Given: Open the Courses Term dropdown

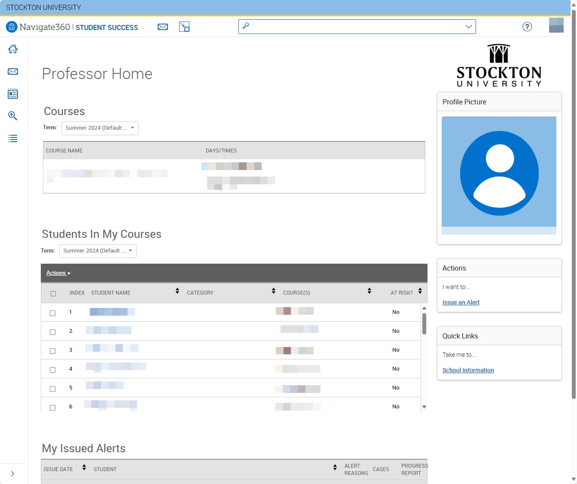Looking at the screenshot, I should pyautogui.click(x=100, y=128).
